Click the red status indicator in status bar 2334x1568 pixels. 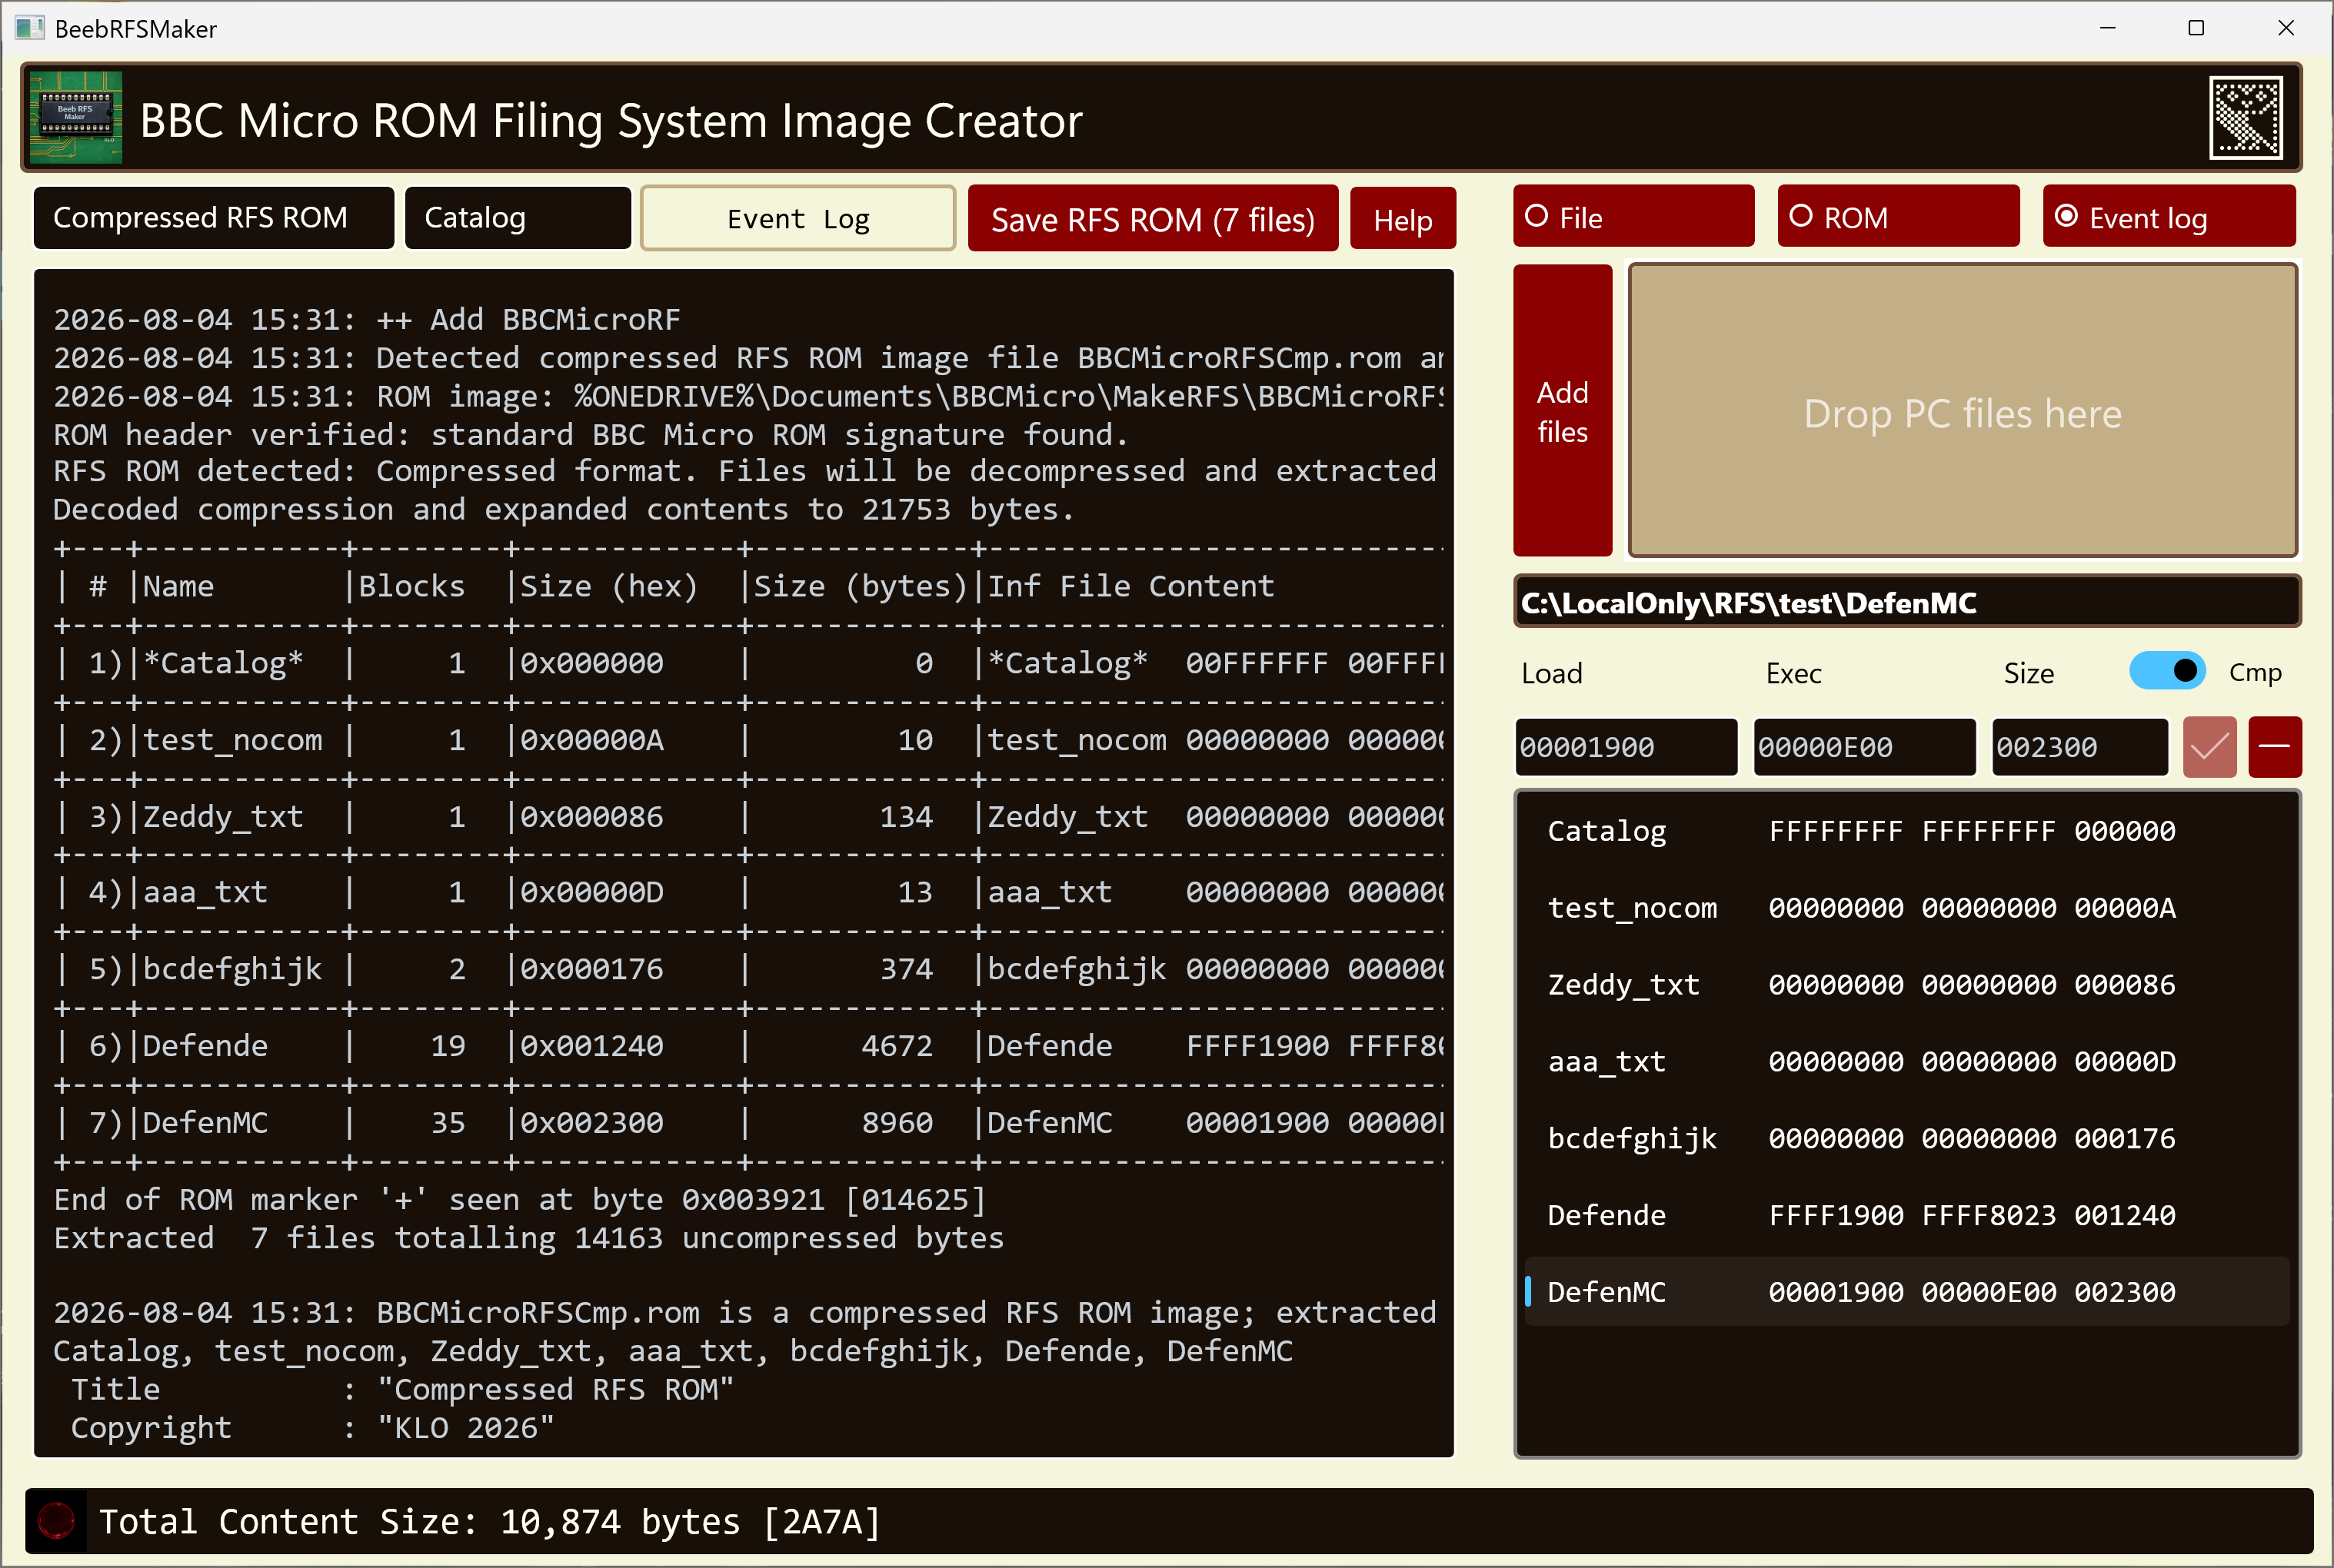pos(56,1521)
